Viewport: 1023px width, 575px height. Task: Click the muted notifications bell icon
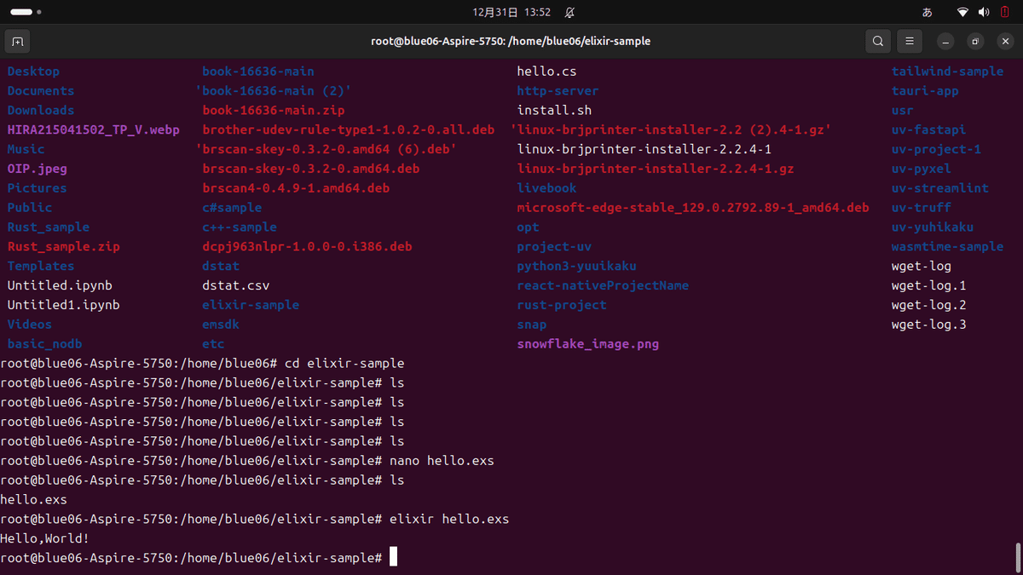pos(569,13)
